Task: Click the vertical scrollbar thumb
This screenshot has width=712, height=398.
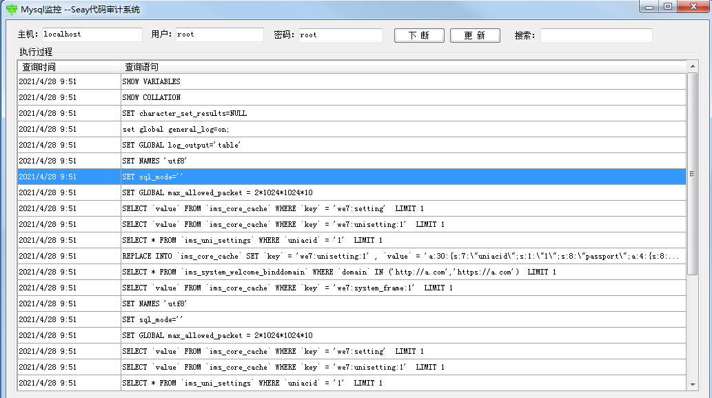Action: [693, 174]
